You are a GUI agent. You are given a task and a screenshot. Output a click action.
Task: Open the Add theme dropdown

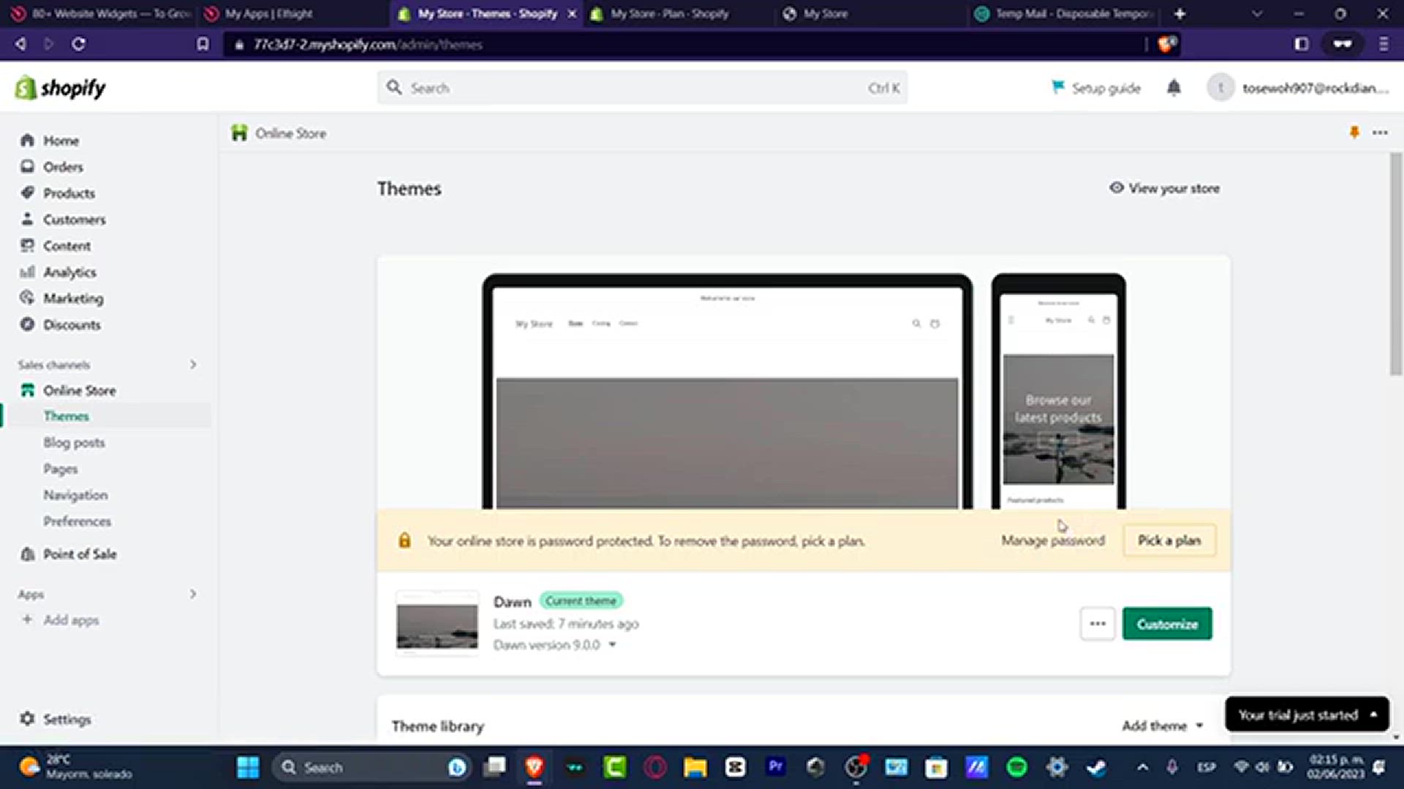[x=1162, y=725]
